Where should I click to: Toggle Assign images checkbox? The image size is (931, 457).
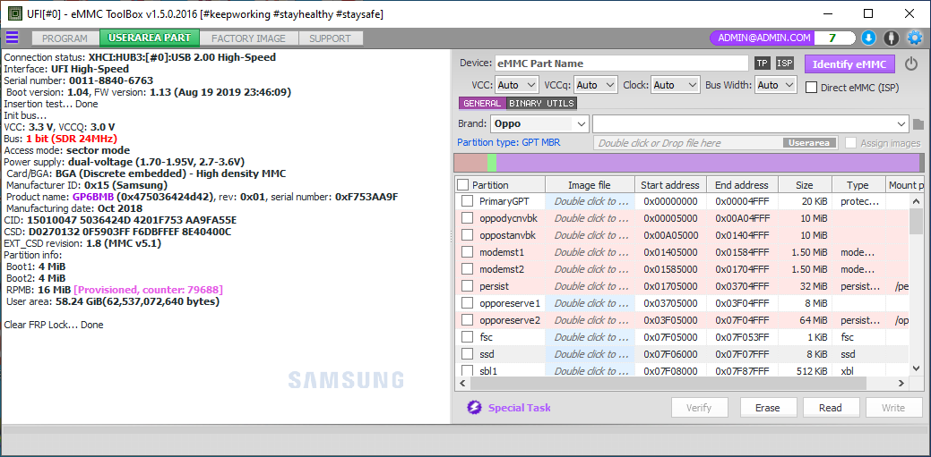coord(851,143)
